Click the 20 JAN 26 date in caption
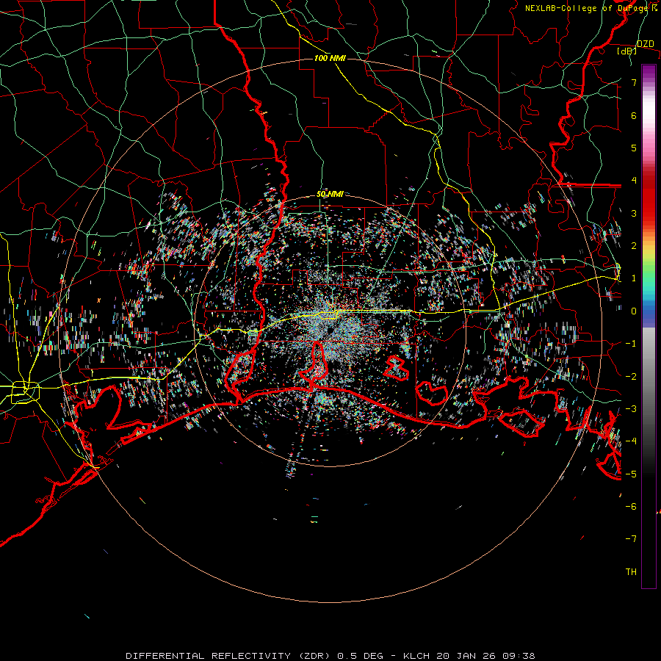Viewport: 661px width, 661px height. [x=466, y=656]
